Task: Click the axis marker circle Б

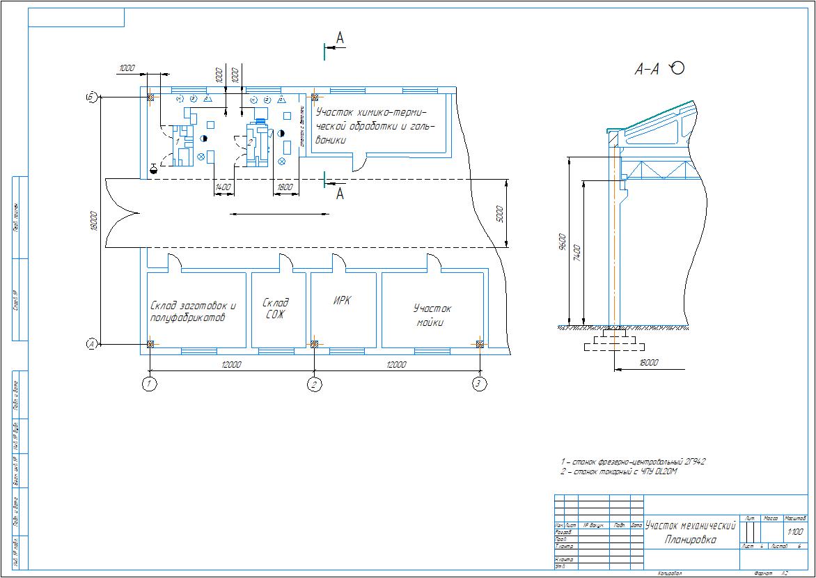Action: pyautogui.click(x=90, y=96)
